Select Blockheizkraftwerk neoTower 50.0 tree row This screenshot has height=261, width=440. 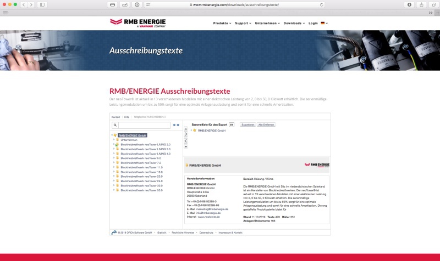point(141,190)
